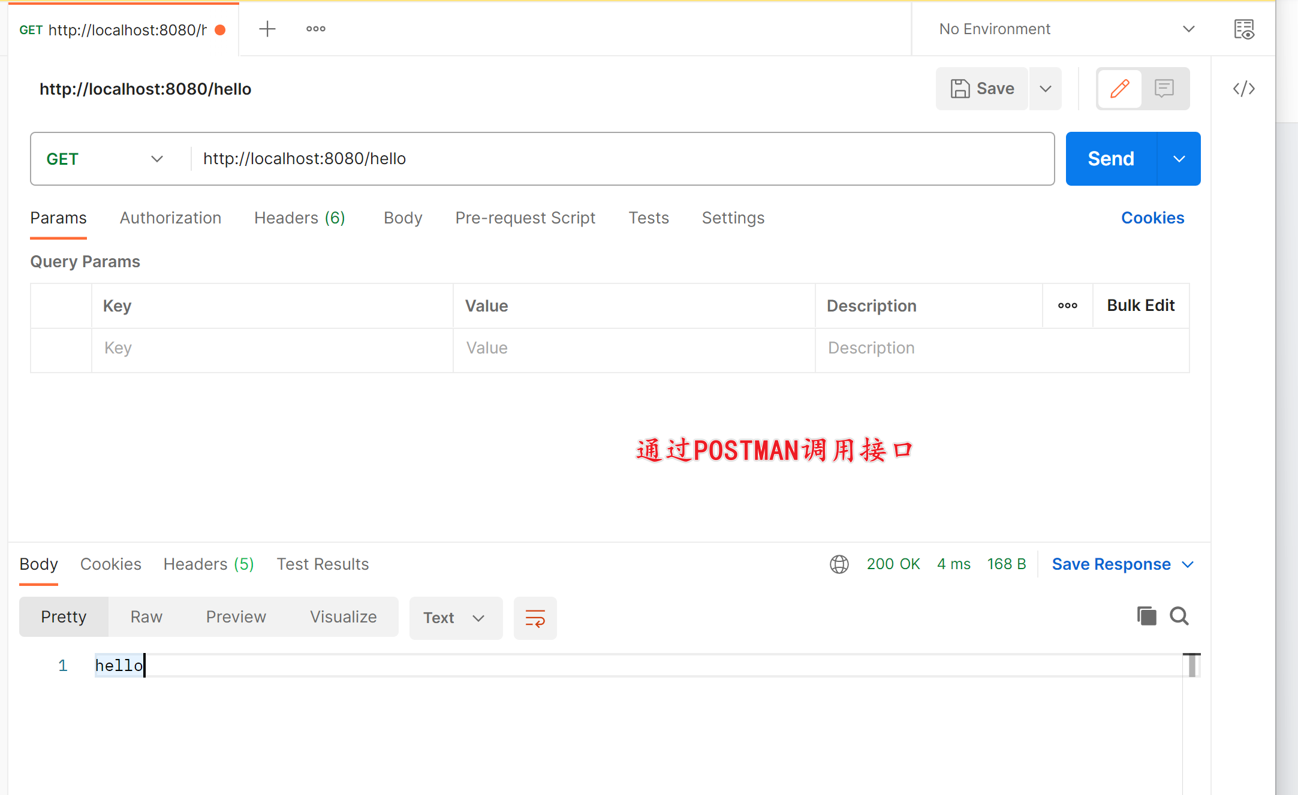
Task: Open the comments icon
Action: [x=1164, y=89]
